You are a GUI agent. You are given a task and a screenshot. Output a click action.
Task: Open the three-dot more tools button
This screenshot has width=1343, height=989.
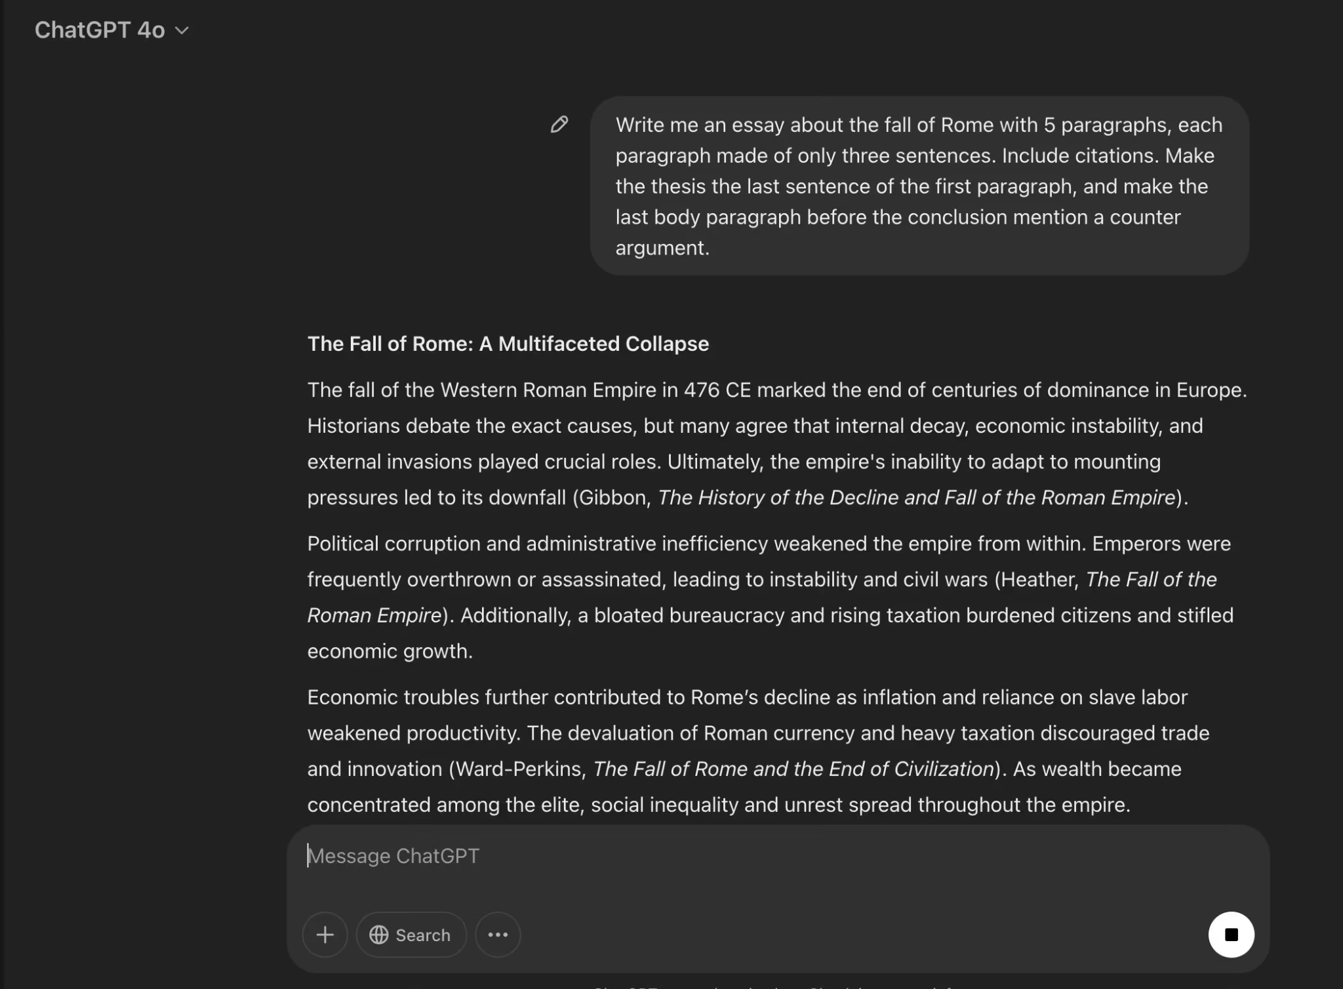point(498,935)
